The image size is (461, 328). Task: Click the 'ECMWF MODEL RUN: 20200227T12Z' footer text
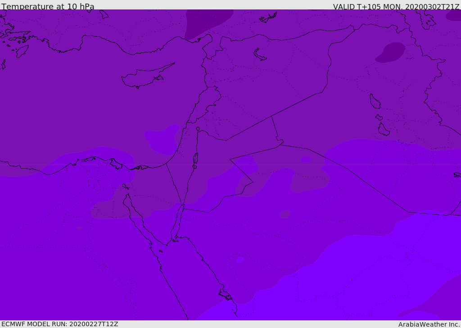(x=60, y=324)
